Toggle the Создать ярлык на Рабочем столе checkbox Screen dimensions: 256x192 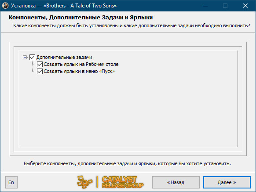click(40, 64)
